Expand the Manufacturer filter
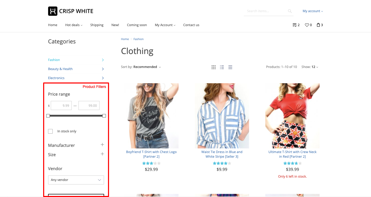Viewport: 371px width, 197px height. [x=102, y=145]
